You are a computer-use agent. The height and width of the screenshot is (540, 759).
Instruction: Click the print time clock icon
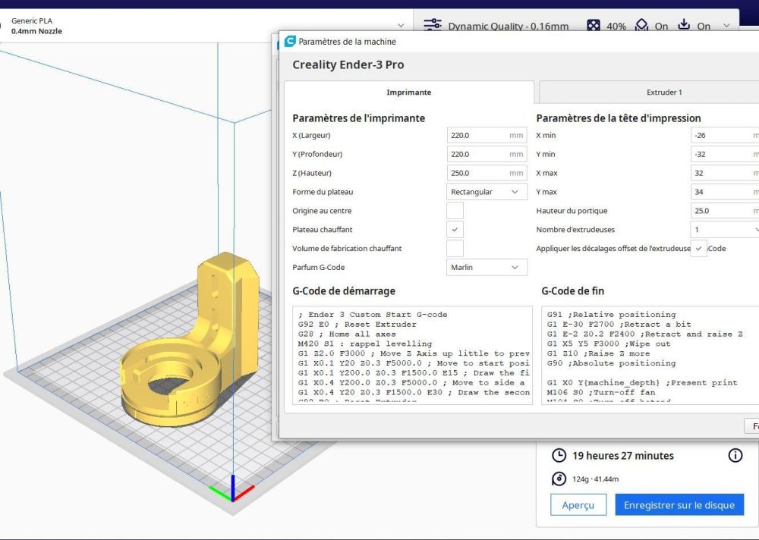pos(559,455)
